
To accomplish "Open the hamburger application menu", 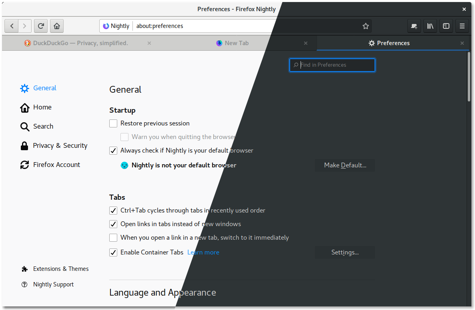I will pyautogui.click(x=462, y=26).
